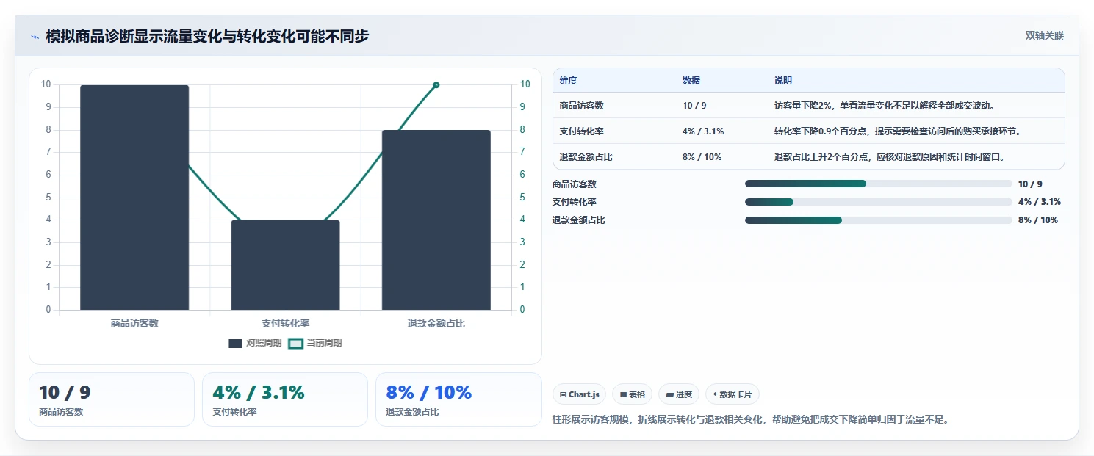Click the 商品访客数 x-axis label
Screen dimensions: 1094x456
(134, 323)
